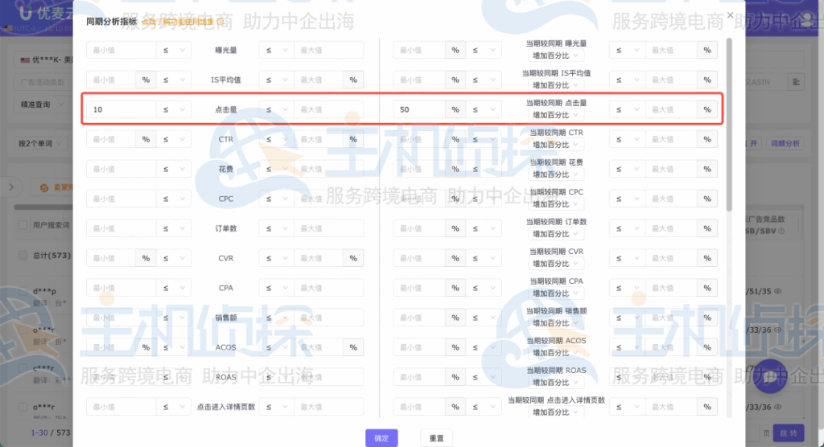Click the 最大值 field right of 点击进入详情页数 label
The image size is (824, 447).
tap(329, 407)
